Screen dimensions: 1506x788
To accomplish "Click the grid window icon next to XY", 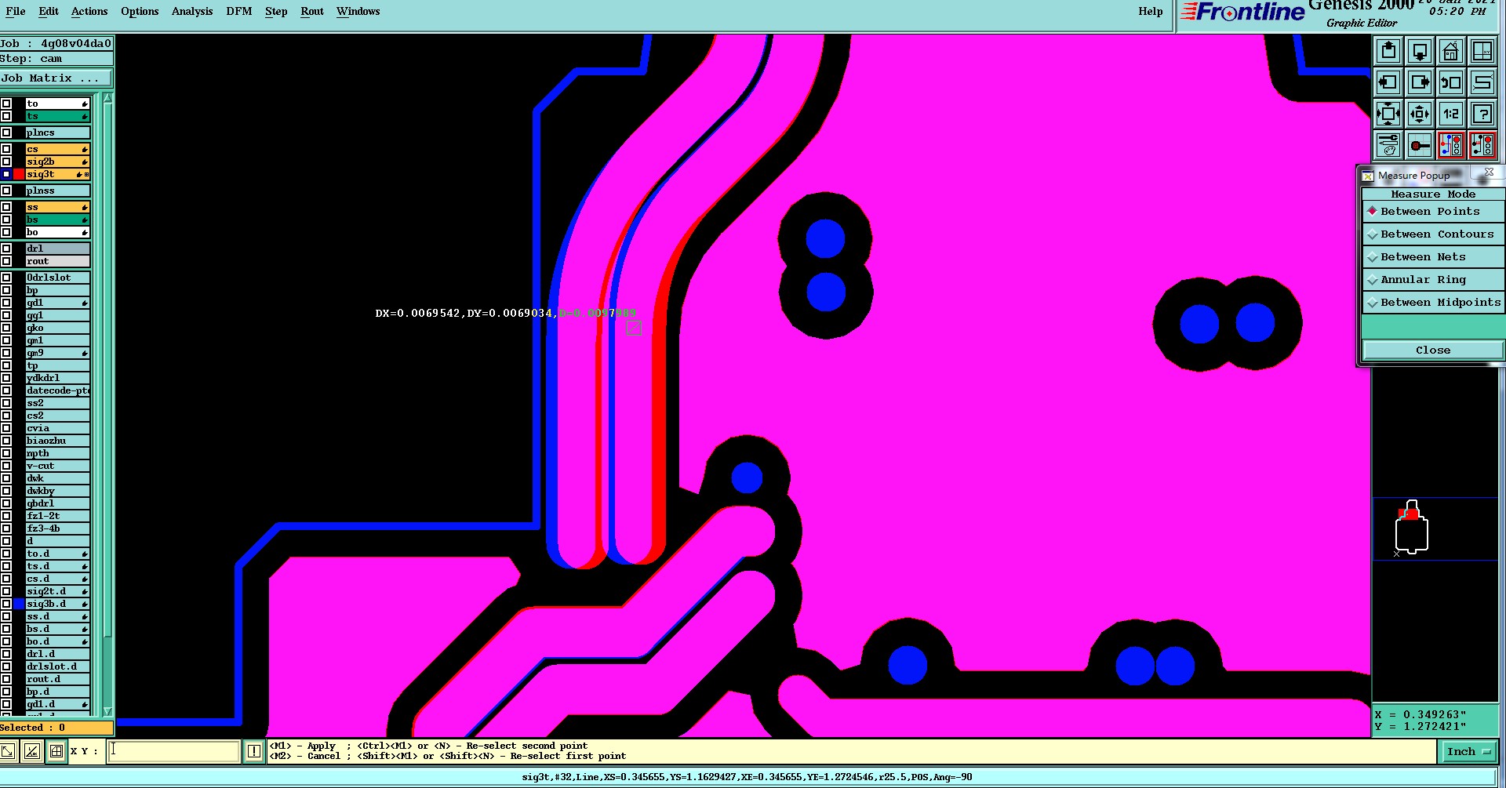I will [56, 751].
